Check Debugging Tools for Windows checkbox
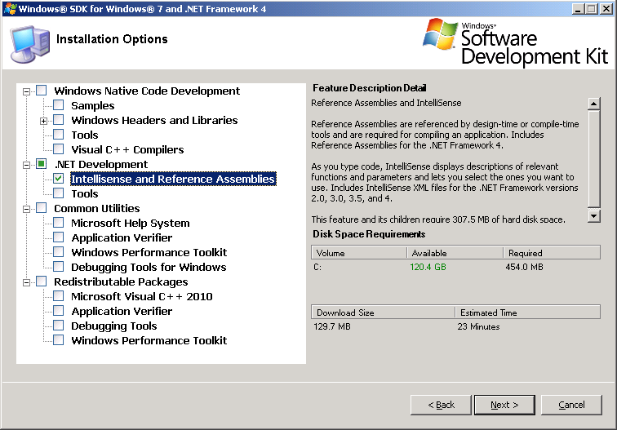 [59, 267]
